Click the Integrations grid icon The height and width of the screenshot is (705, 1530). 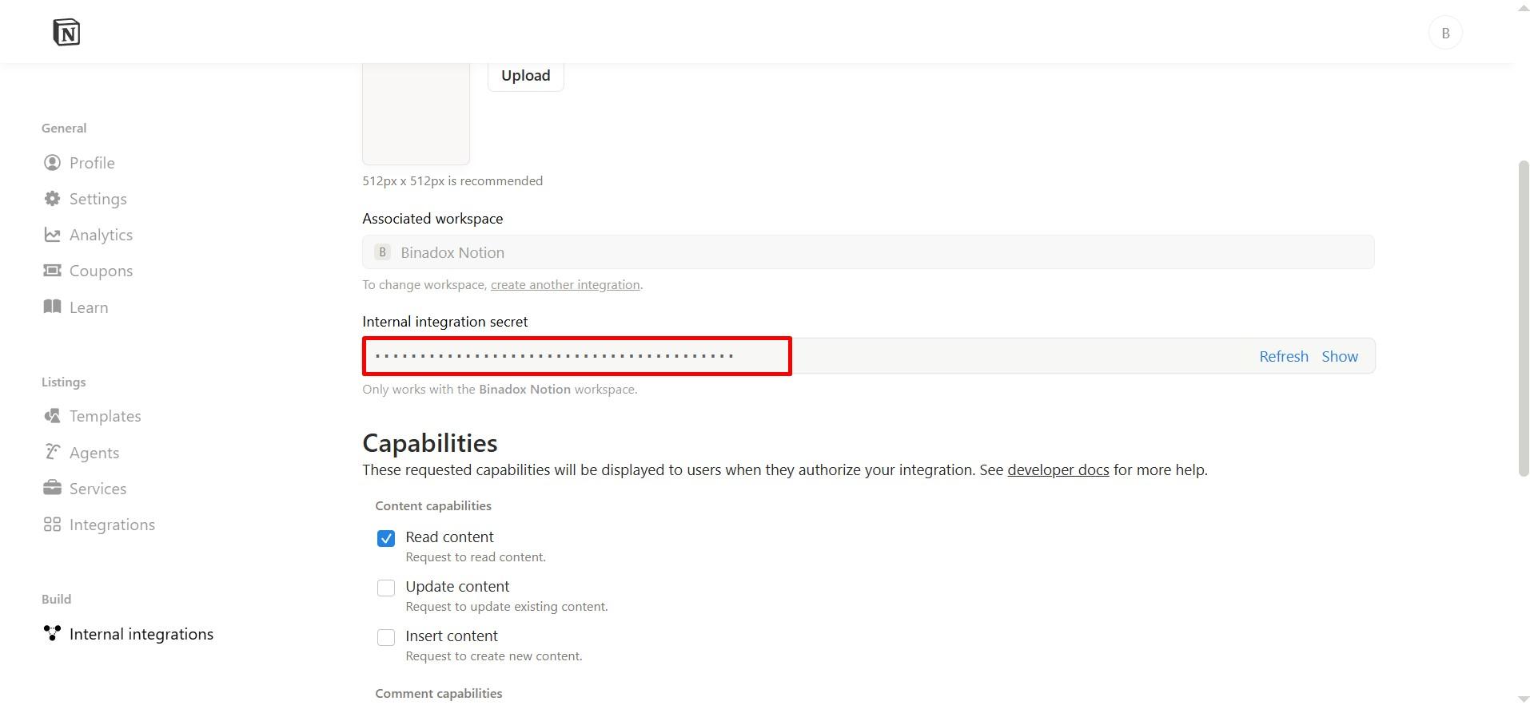[52, 525]
